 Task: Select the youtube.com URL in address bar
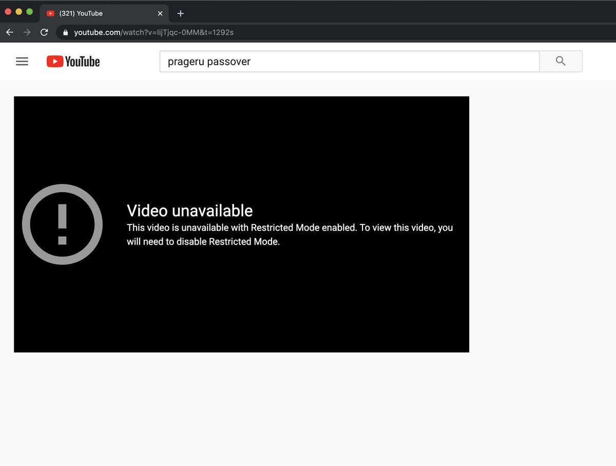pos(154,32)
